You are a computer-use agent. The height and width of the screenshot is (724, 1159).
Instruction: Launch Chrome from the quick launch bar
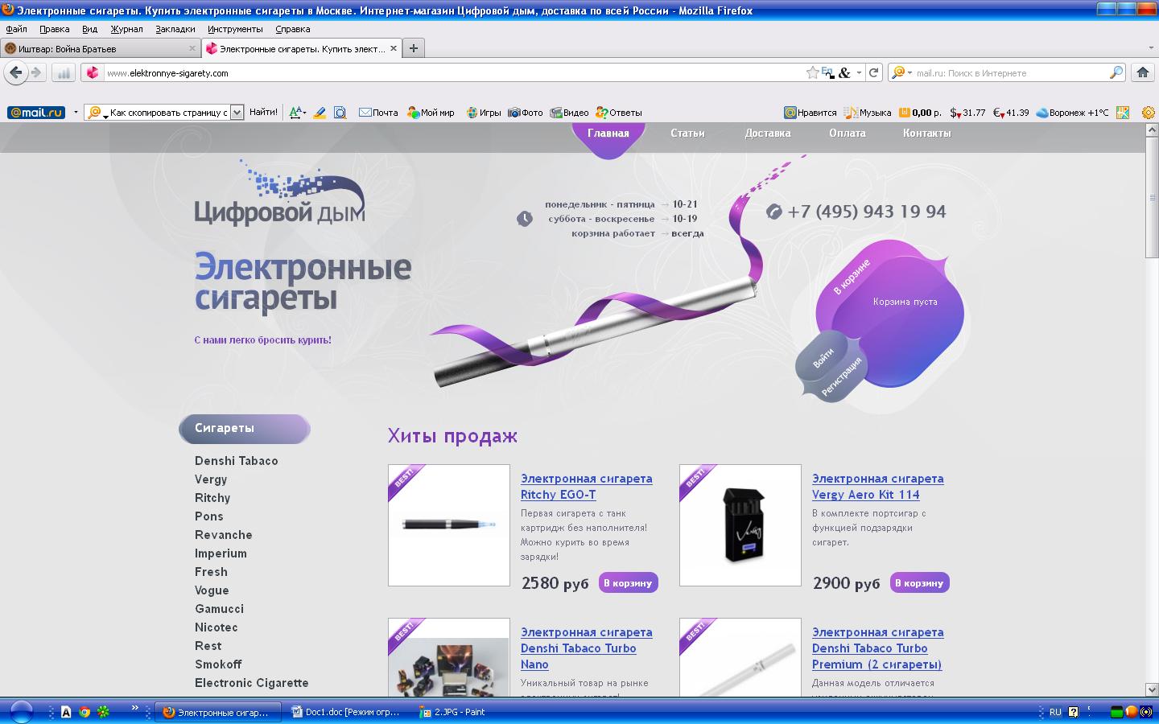pyautogui.click(x=85, y=712)
